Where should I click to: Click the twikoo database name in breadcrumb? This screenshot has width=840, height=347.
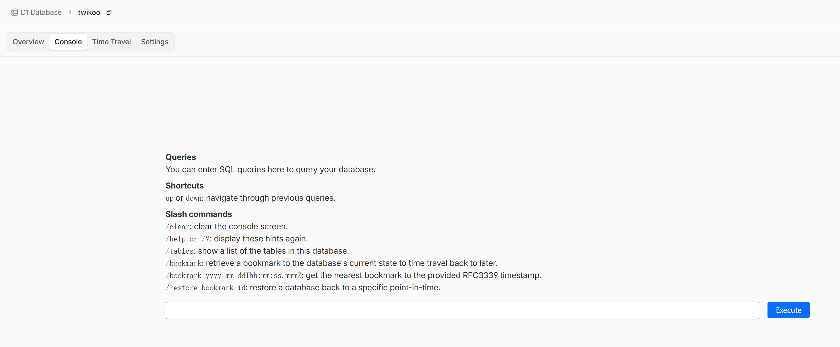pos(89,13)
